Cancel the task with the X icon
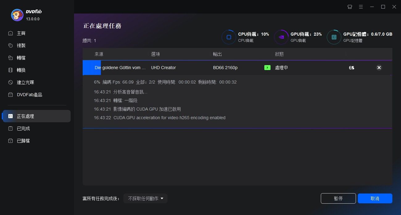Screen dimensions: 401x215 point(379,68)
